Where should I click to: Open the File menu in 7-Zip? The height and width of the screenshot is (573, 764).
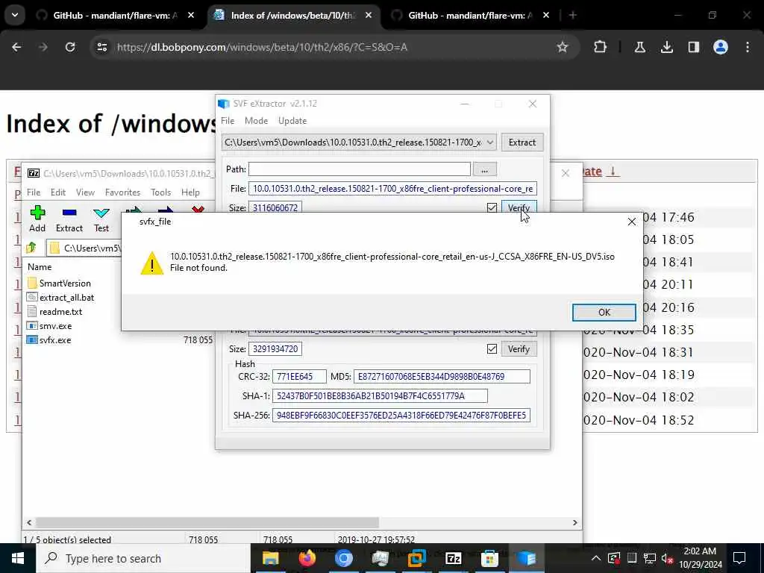pyautogui.click(x=34, y=192)
